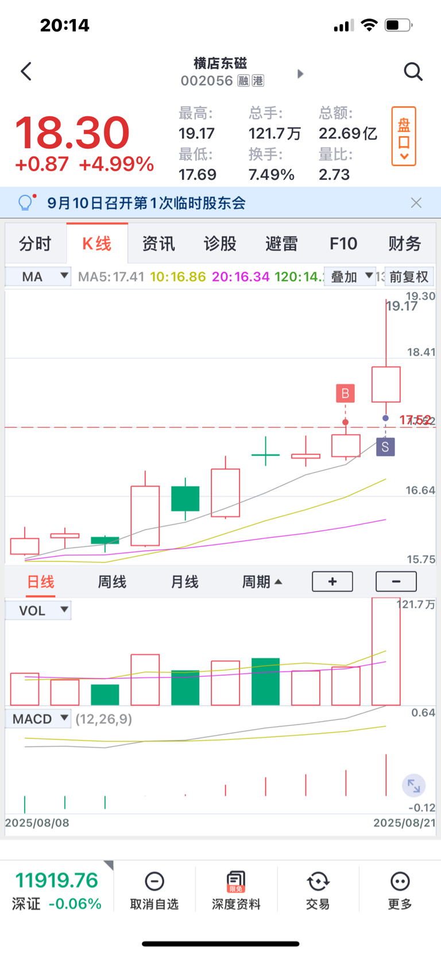Viewport: 441px width, 955px height.
Task: Open the MA indicator dropdown
Action: (38, 276)
